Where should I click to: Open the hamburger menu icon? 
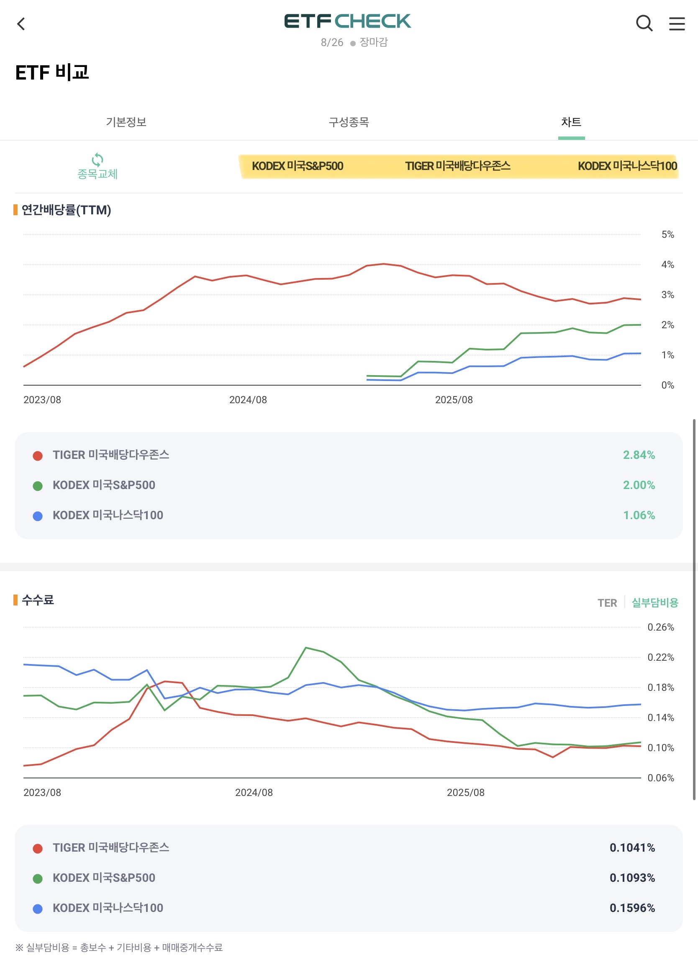click(x=677, y=24)
